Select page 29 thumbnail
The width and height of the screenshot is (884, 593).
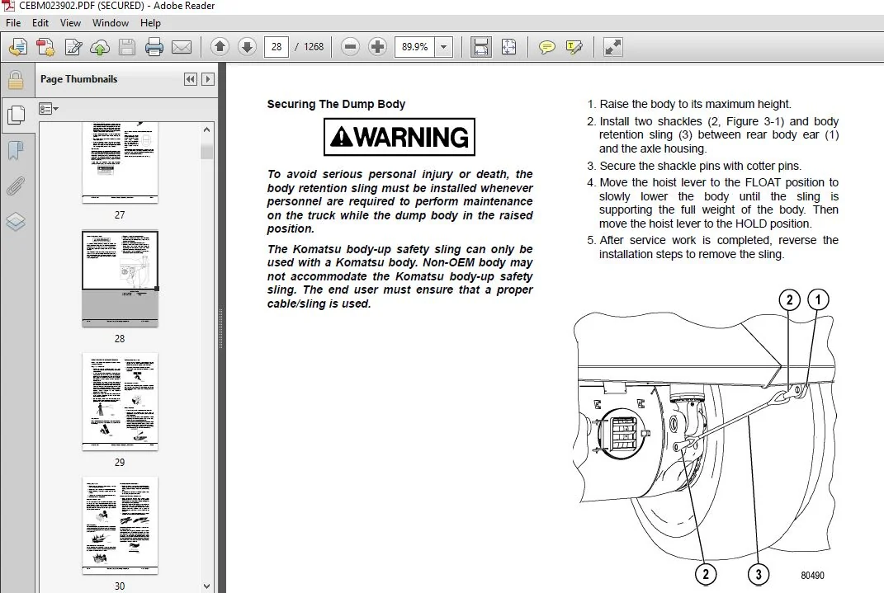point(120,402)
